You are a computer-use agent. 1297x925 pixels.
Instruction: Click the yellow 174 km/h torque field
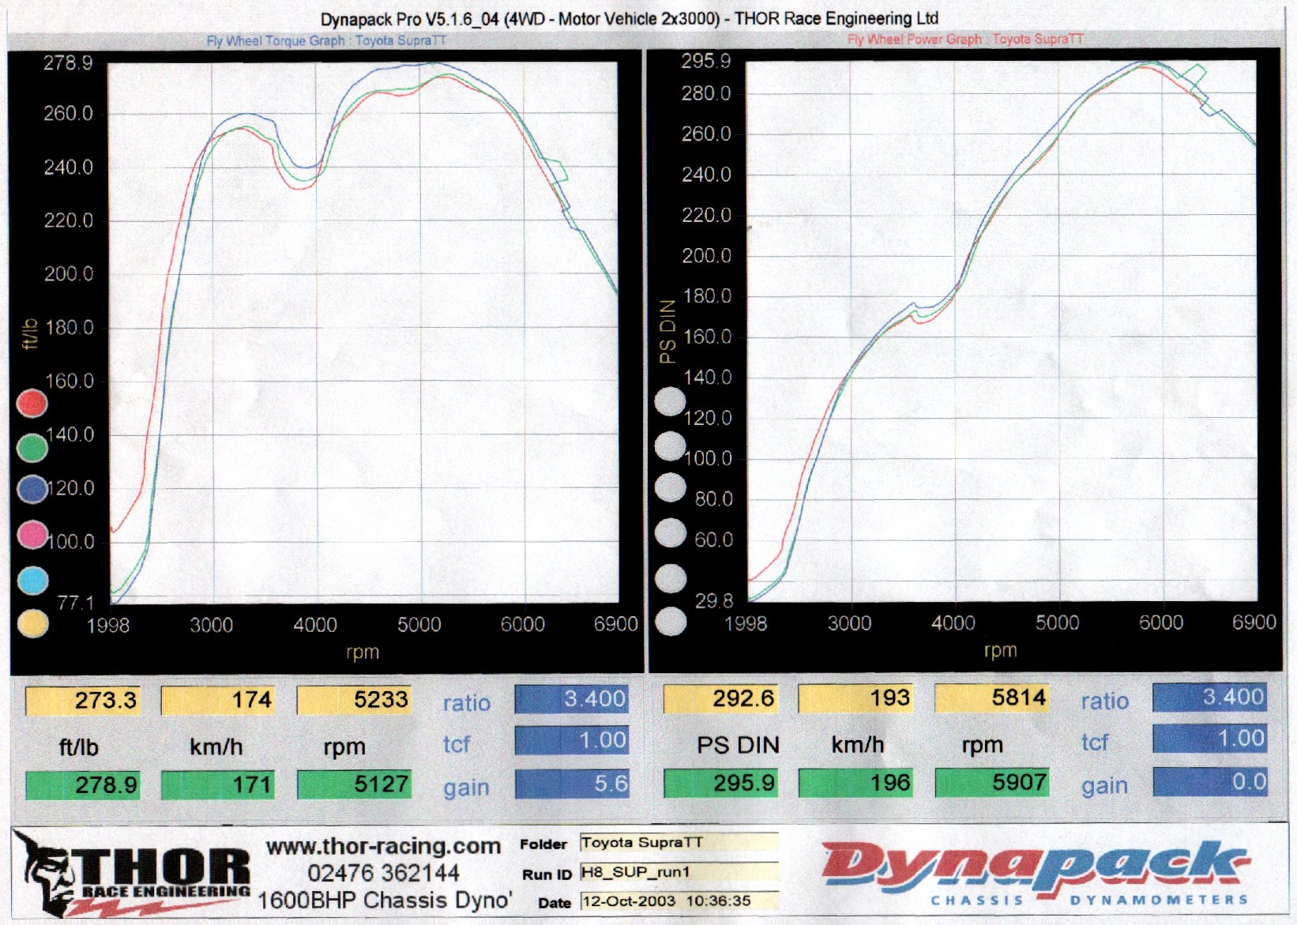tap(218, 700)
